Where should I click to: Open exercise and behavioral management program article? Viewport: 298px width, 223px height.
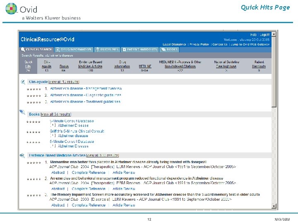137,178
